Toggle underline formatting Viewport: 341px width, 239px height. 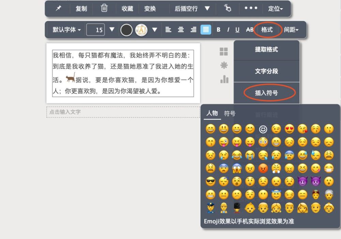[x=237, y=30]
